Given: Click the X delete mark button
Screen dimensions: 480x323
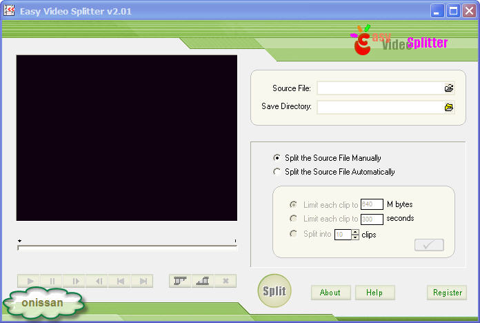Looking at the screenshot, I should pos(225,281).
